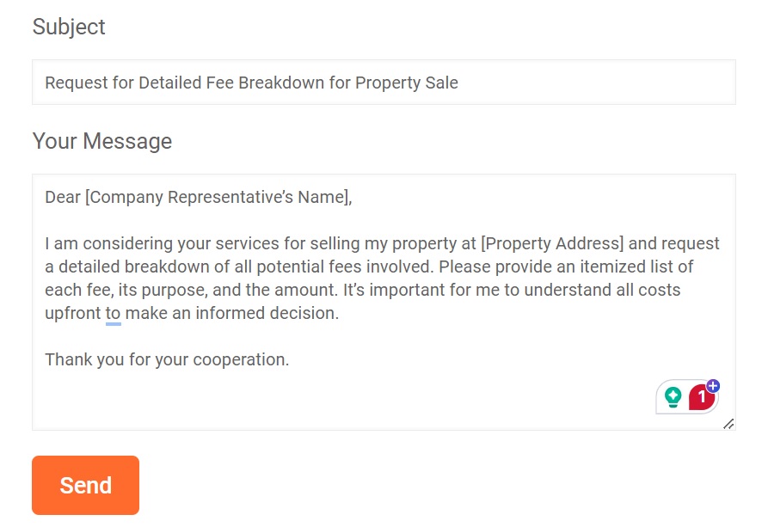Open the grammar suggestion counter badge
This screenshot has width=762, height=527.
[700, 398]
